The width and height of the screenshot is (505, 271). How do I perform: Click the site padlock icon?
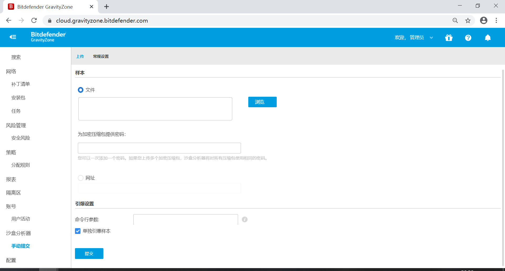click(50, 21)
